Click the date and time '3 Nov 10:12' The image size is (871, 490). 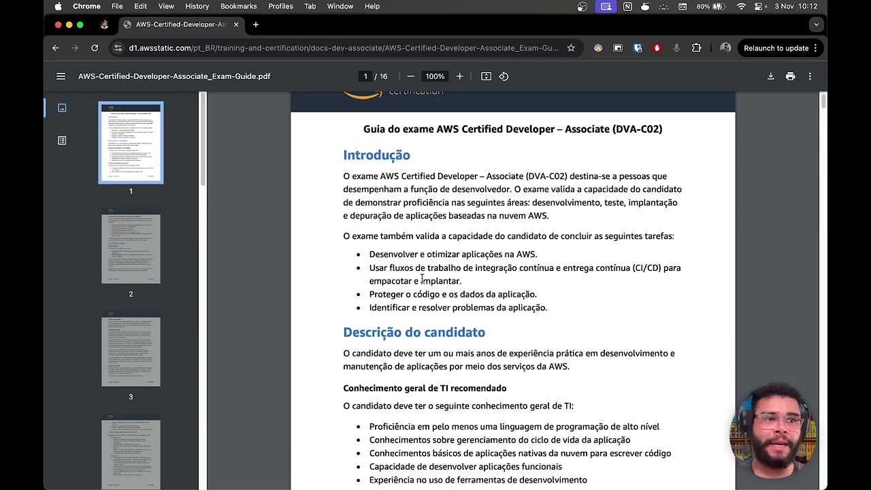[x=796, y=6]
